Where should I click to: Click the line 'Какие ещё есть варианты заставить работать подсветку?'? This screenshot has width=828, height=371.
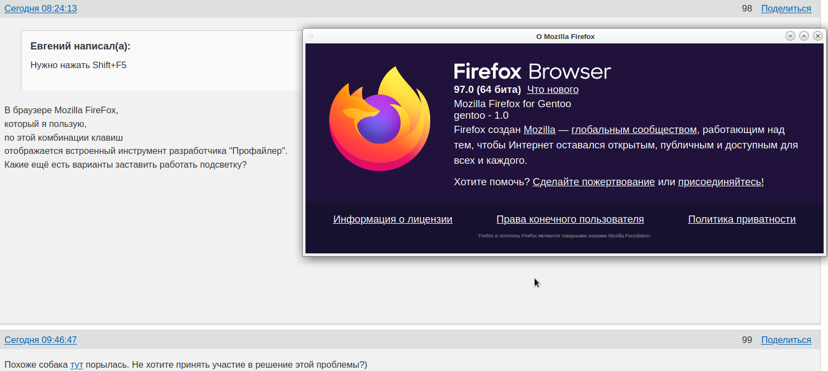coord(126,164)
